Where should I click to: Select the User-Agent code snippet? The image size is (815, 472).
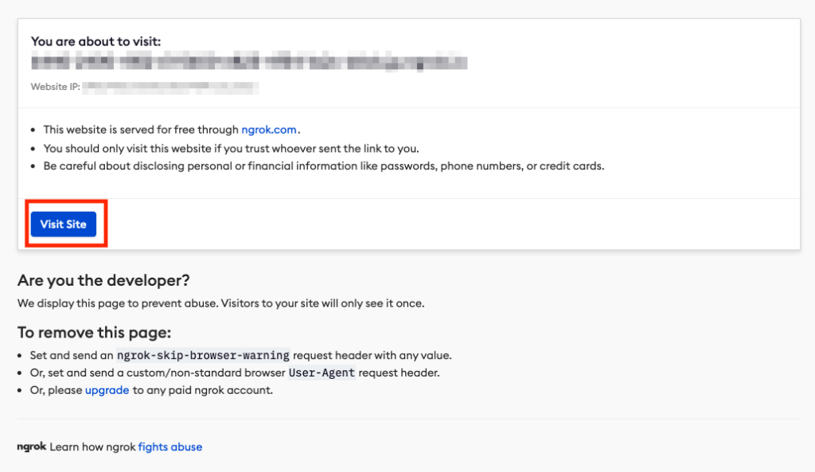click(322, 373)
